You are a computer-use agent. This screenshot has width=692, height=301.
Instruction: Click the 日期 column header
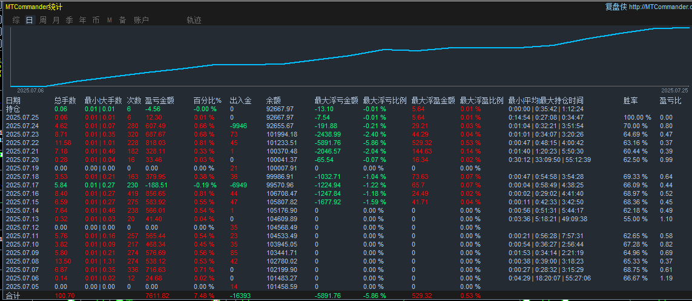[13, 100]
